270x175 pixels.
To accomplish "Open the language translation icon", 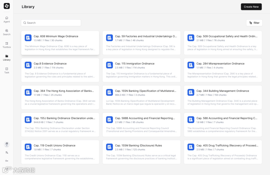I will pyautogui.click(x=7, y=153).
